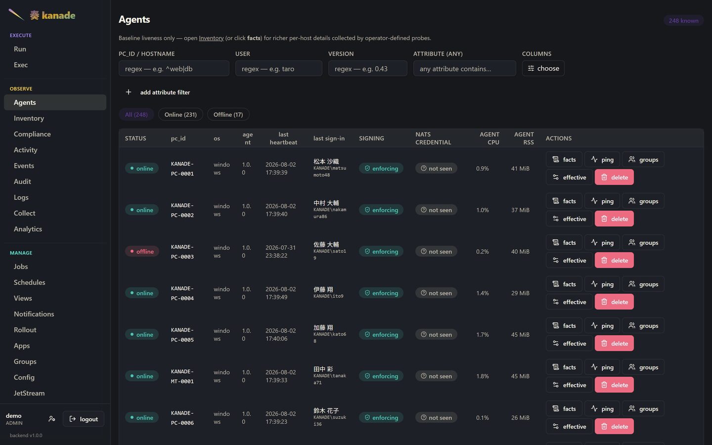Click the plus icon for add attribute filter
The width and height of the screenshot is (712, 445).
(x=129, y=92)
